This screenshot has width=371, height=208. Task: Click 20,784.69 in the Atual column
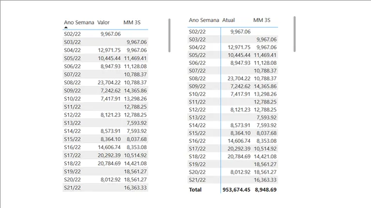pyautogui.click(x=239, y=157)
